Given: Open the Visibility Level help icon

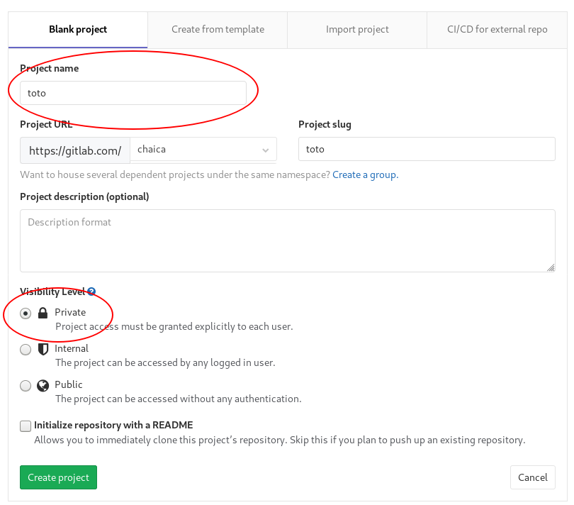Looking at the screenshot, I should click(91, 291).
